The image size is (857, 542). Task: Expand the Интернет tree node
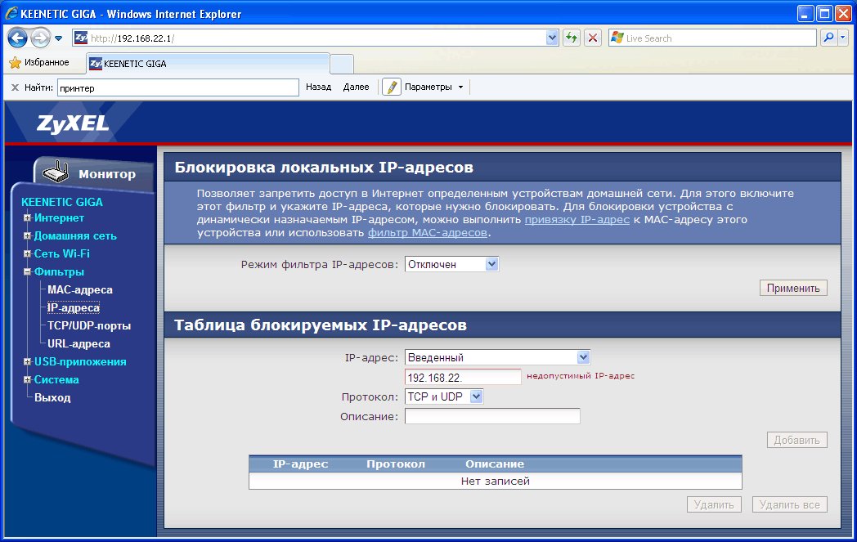(27, 218)
